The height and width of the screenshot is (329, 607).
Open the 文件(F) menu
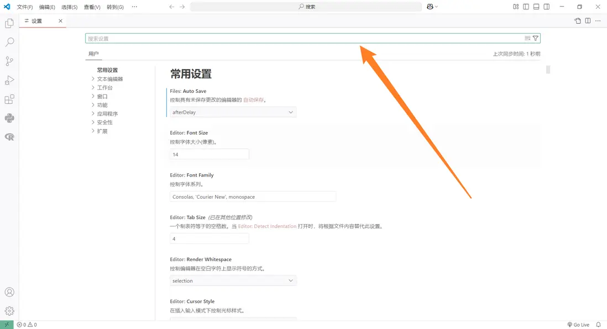25,7
